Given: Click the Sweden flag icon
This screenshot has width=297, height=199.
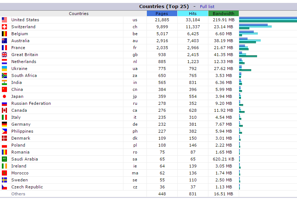Looking at the screenshot, I should click(x=4, y=180).
